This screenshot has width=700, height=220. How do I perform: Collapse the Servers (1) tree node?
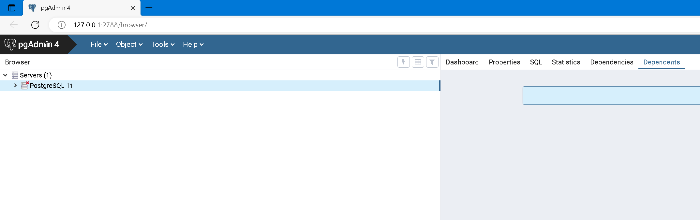pyautogui.click(x=5, y=75)
